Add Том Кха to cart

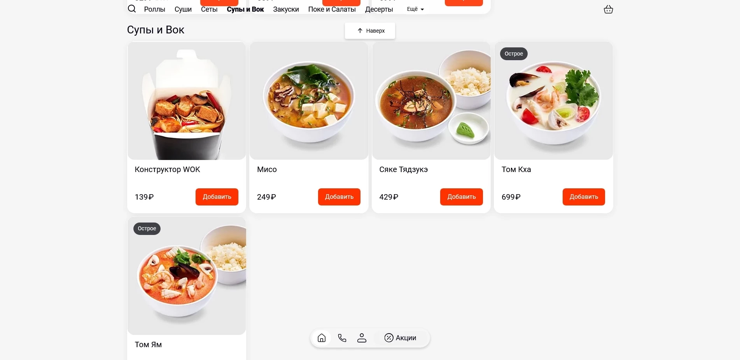coord(584,197)
